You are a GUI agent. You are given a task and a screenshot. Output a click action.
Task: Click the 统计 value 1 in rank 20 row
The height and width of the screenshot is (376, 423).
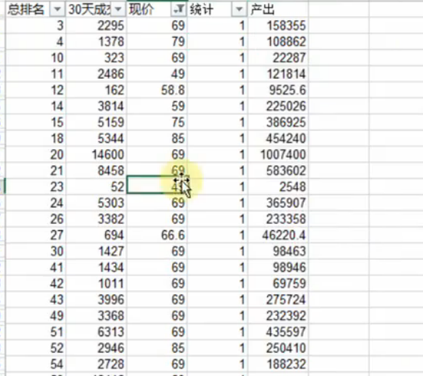(217, 154)
